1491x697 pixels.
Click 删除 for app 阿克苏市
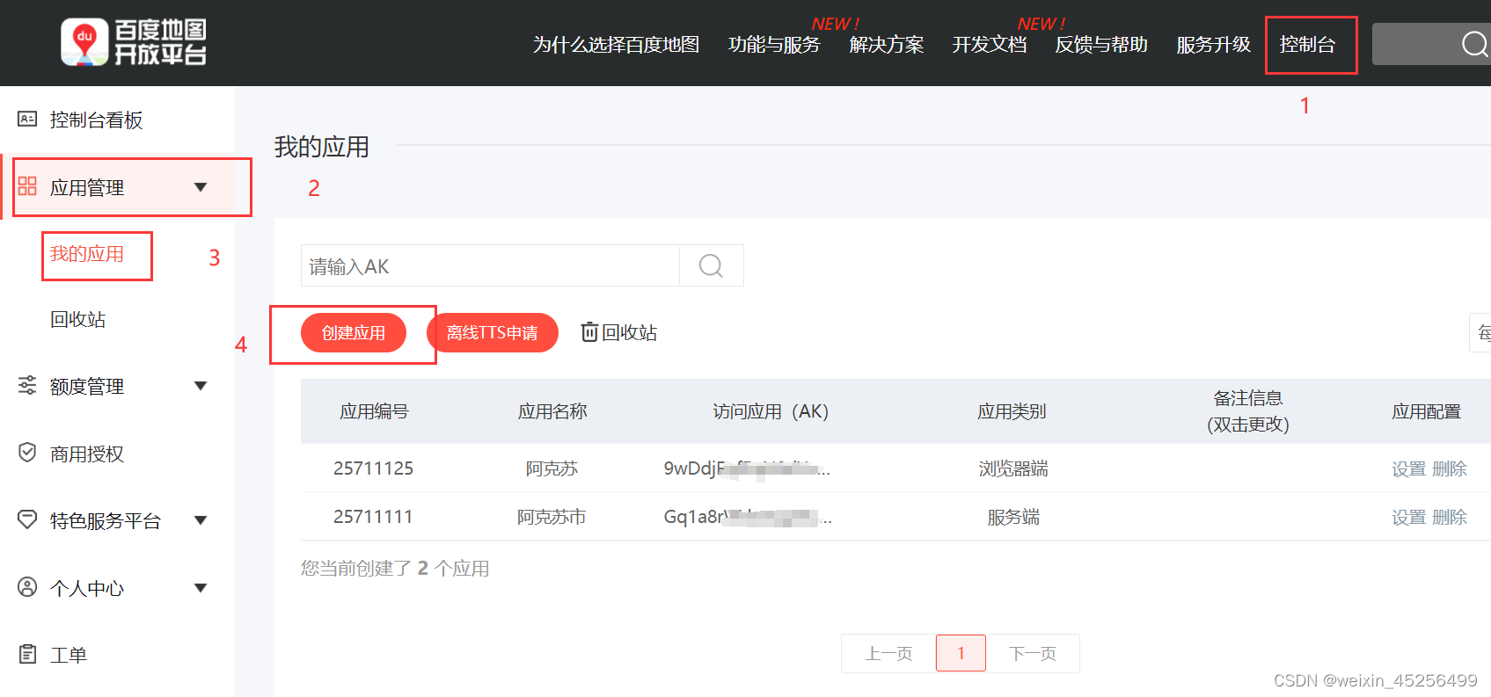click(1450, 517)
